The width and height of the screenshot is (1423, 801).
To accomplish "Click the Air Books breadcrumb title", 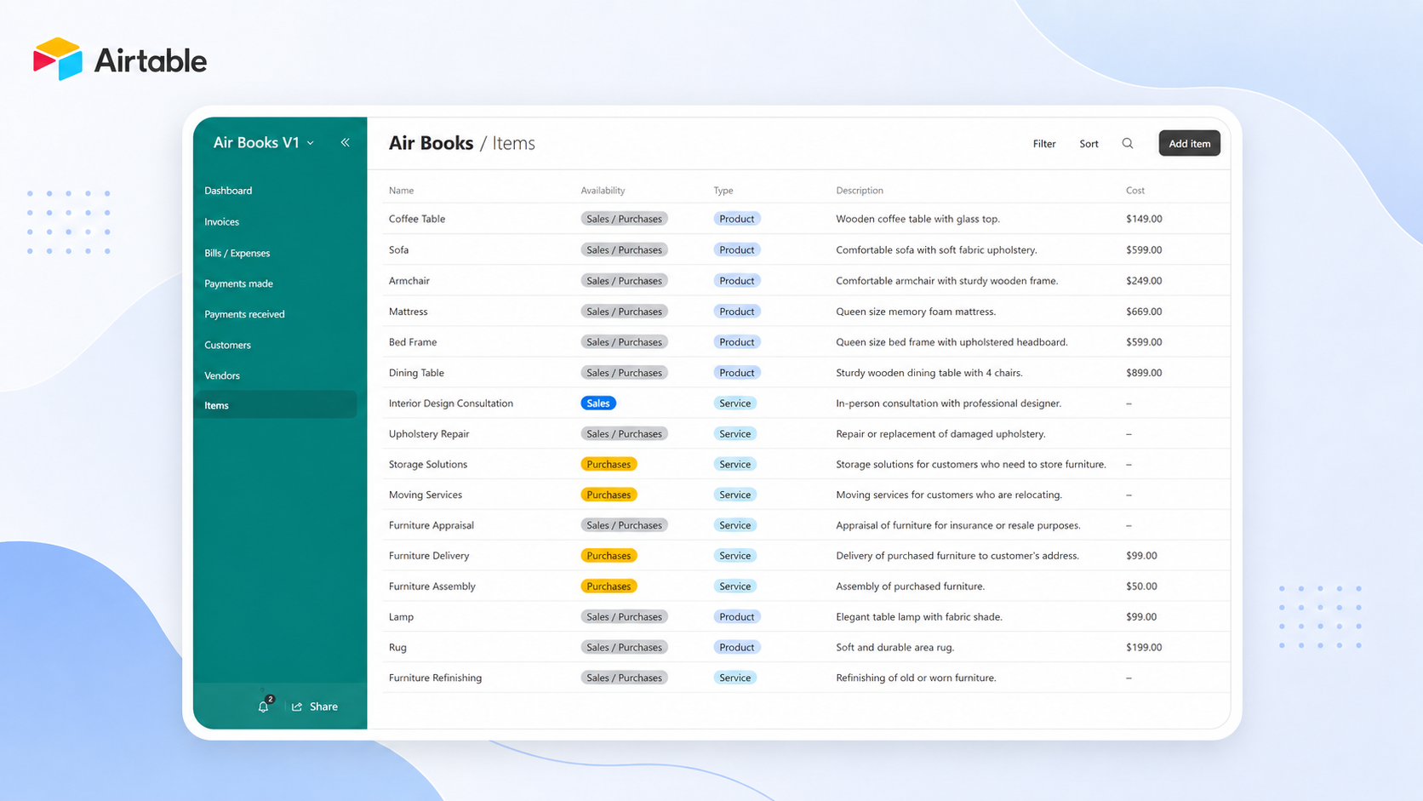I will 431,143.
